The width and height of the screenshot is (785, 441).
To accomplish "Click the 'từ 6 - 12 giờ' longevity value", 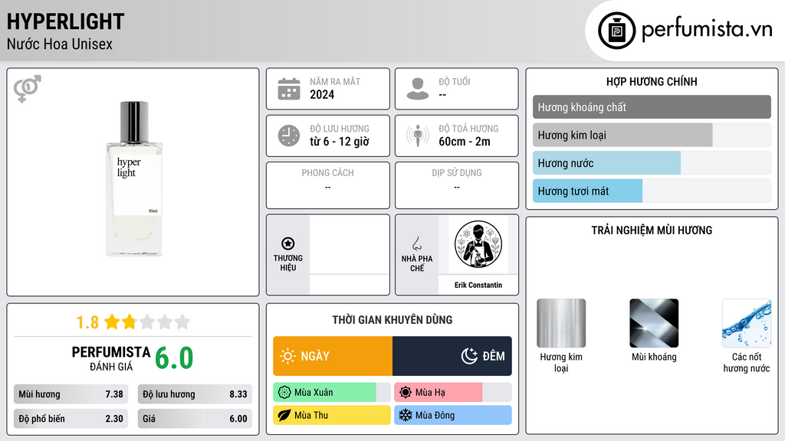I will tap(339, 142).
